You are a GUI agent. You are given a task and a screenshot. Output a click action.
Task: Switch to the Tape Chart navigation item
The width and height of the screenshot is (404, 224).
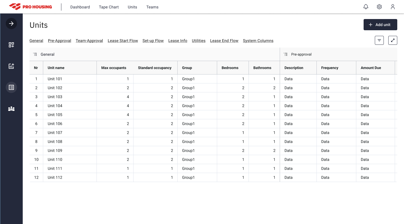tap(109, 7)
